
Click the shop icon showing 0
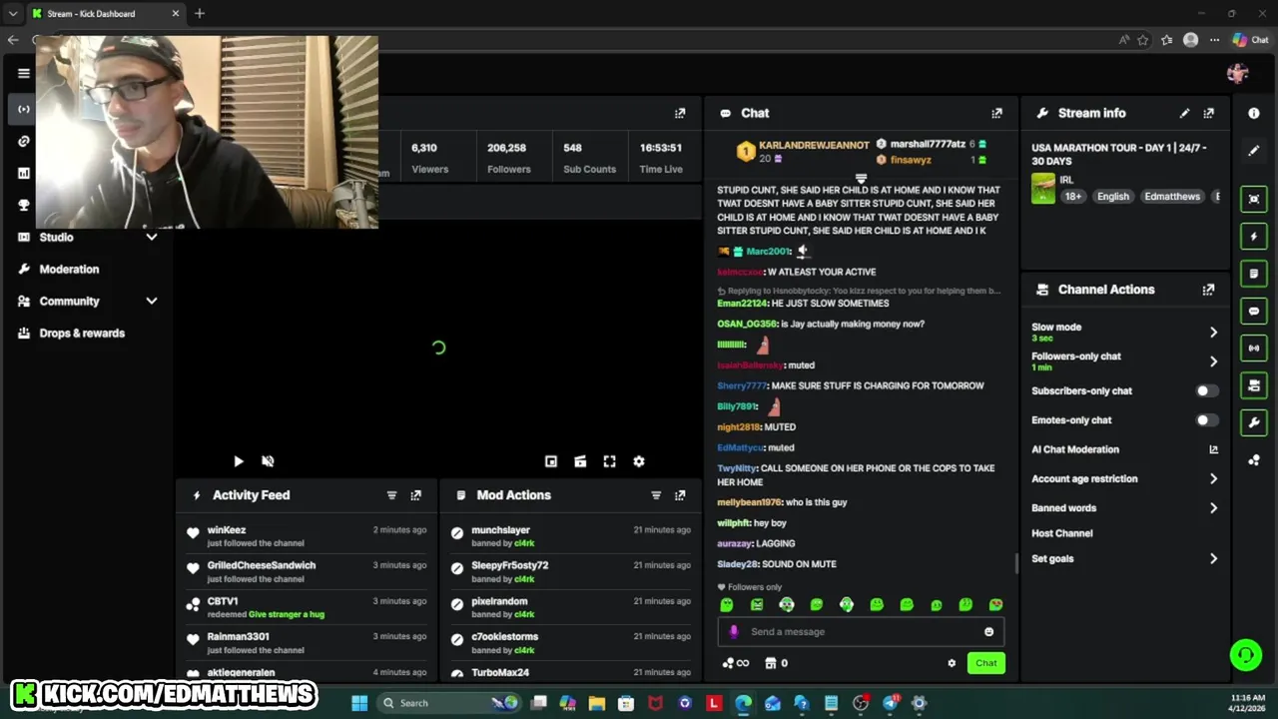point(776,663)
